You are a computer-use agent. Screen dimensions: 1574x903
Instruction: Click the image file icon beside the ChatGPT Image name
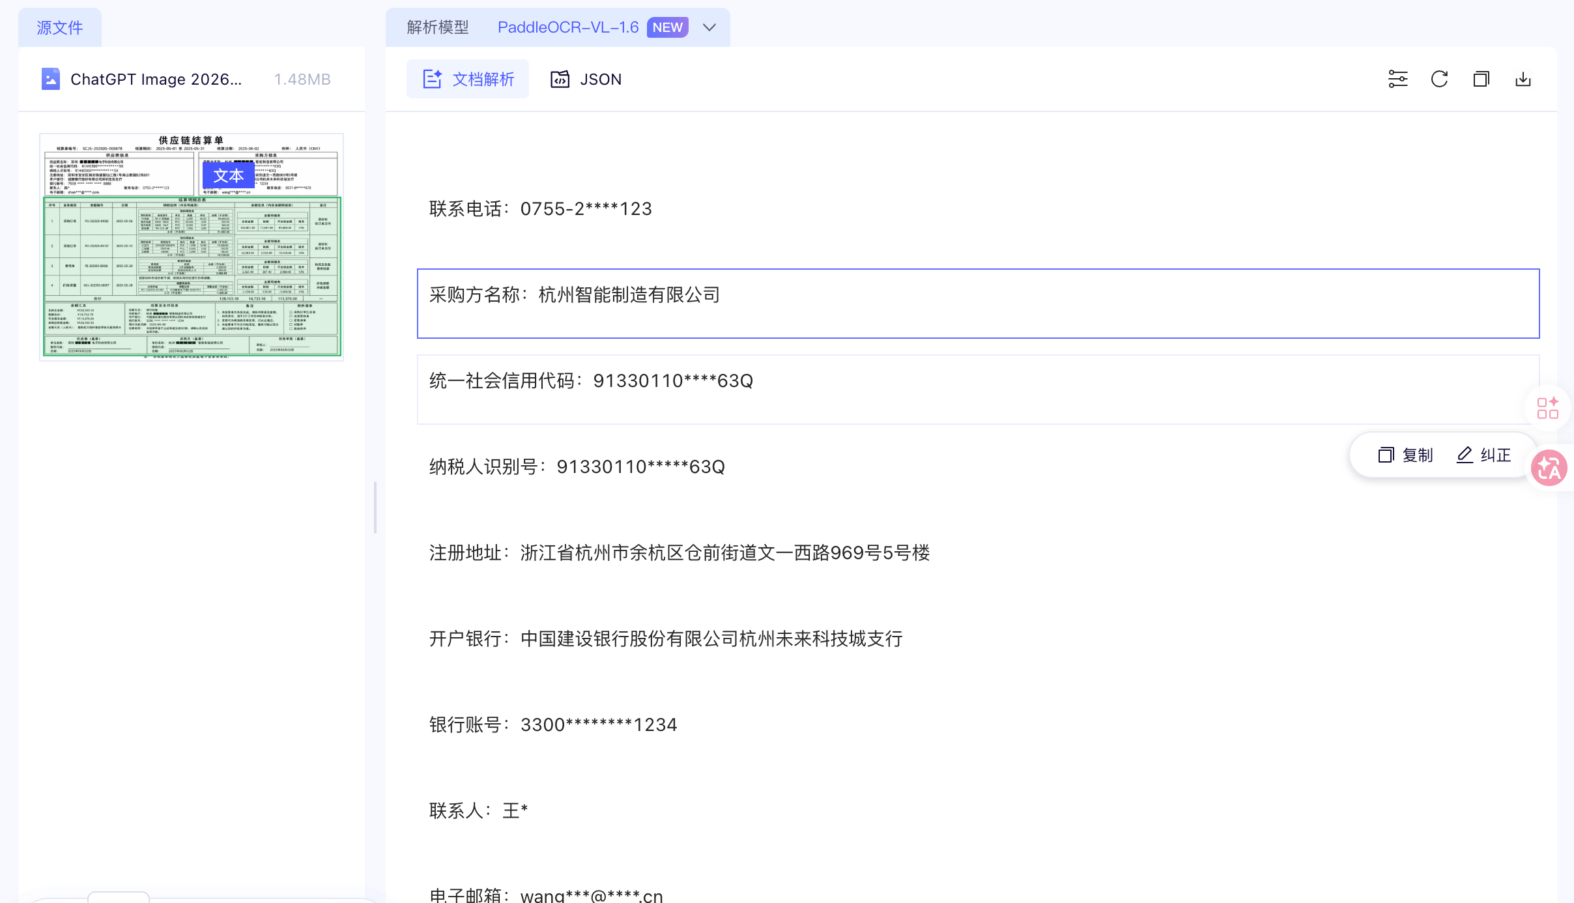click(x=51, y=79)
